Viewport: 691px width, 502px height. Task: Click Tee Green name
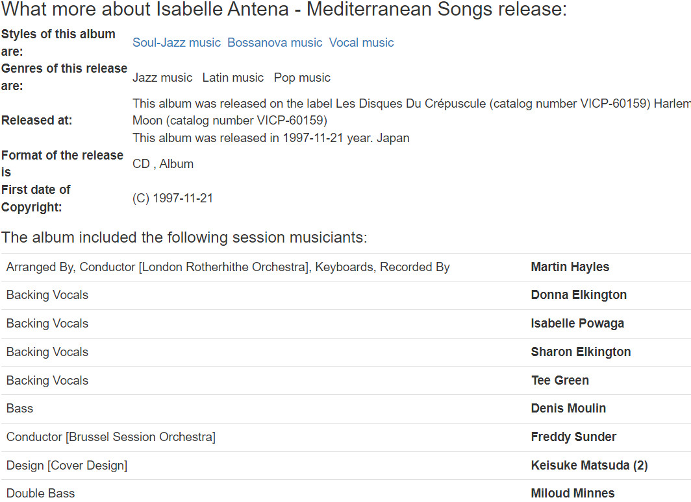click(x=560, y=381)
